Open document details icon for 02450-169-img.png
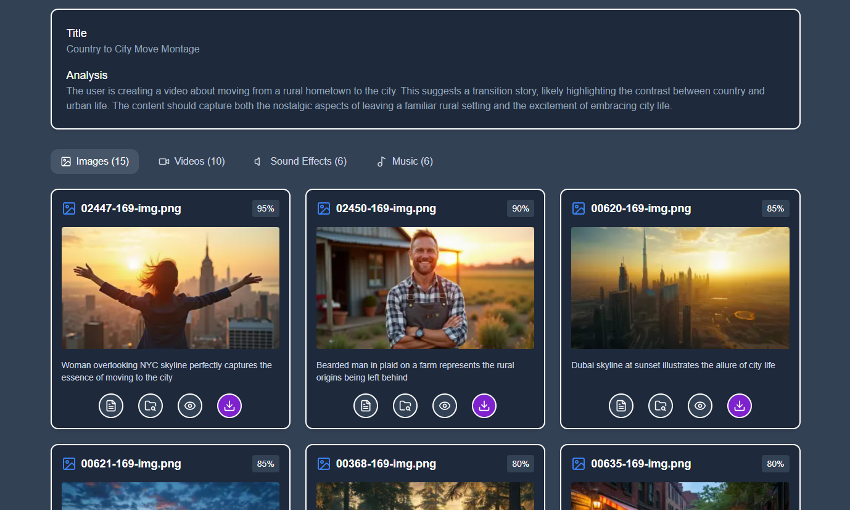Viewport: 850px width, 510px height. point(366,406)
